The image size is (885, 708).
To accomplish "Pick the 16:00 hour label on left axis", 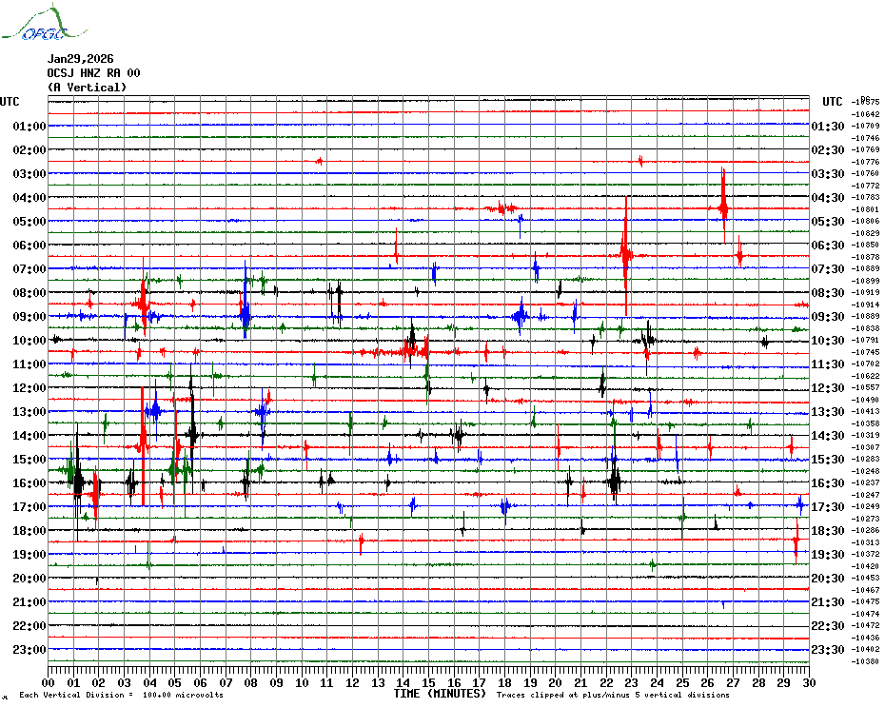I will coord(29,483).
